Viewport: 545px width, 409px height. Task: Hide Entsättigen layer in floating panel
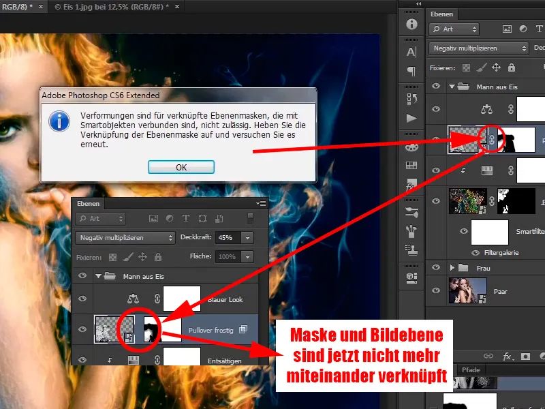click(x=82, y=360)
